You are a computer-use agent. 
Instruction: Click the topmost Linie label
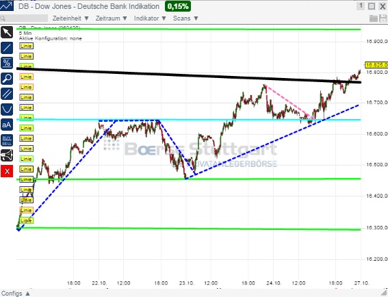pos(26,46)
